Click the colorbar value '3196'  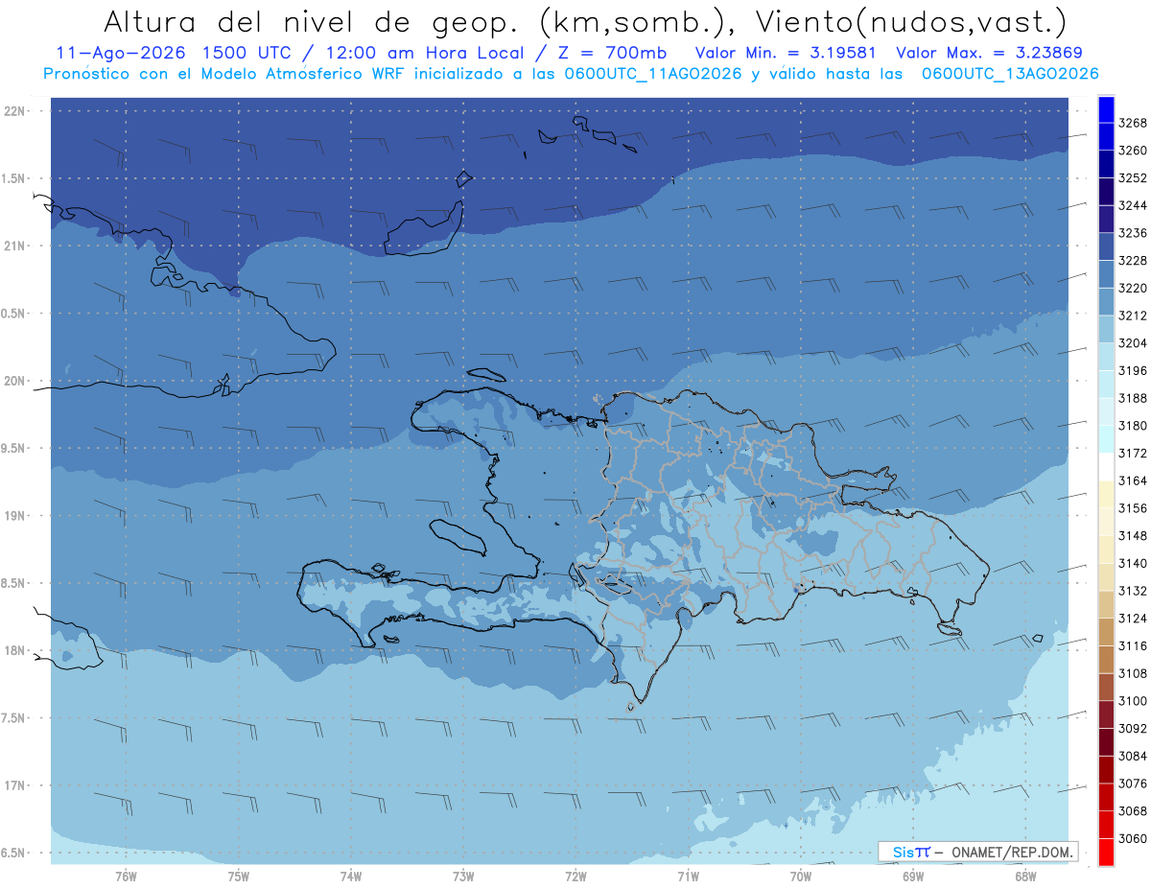tap(1133, 370)
